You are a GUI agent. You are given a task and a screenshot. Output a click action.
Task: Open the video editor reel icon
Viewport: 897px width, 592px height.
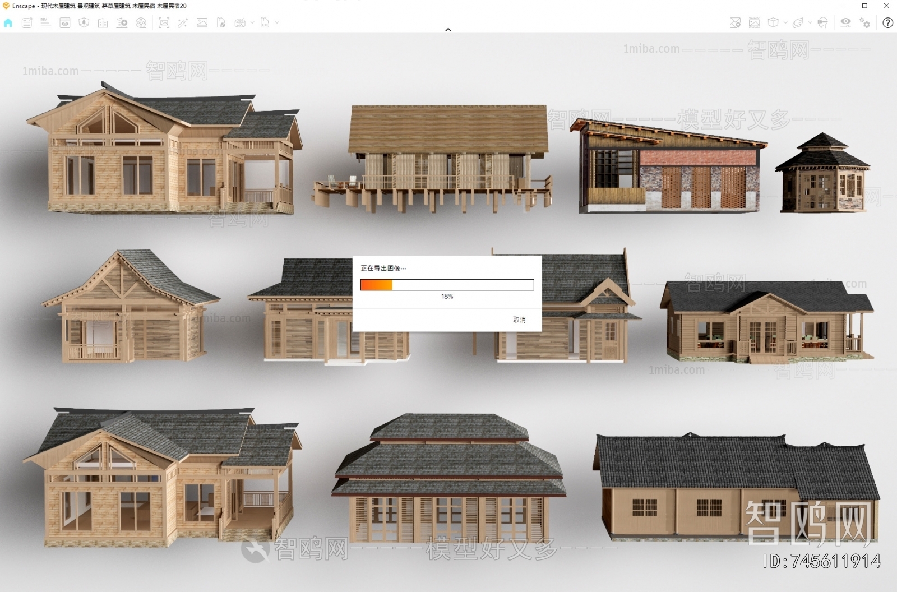(x=141, y=22)
